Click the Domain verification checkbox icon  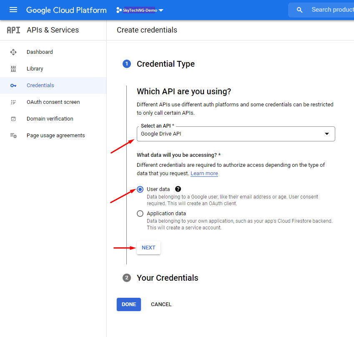point(13,119)
